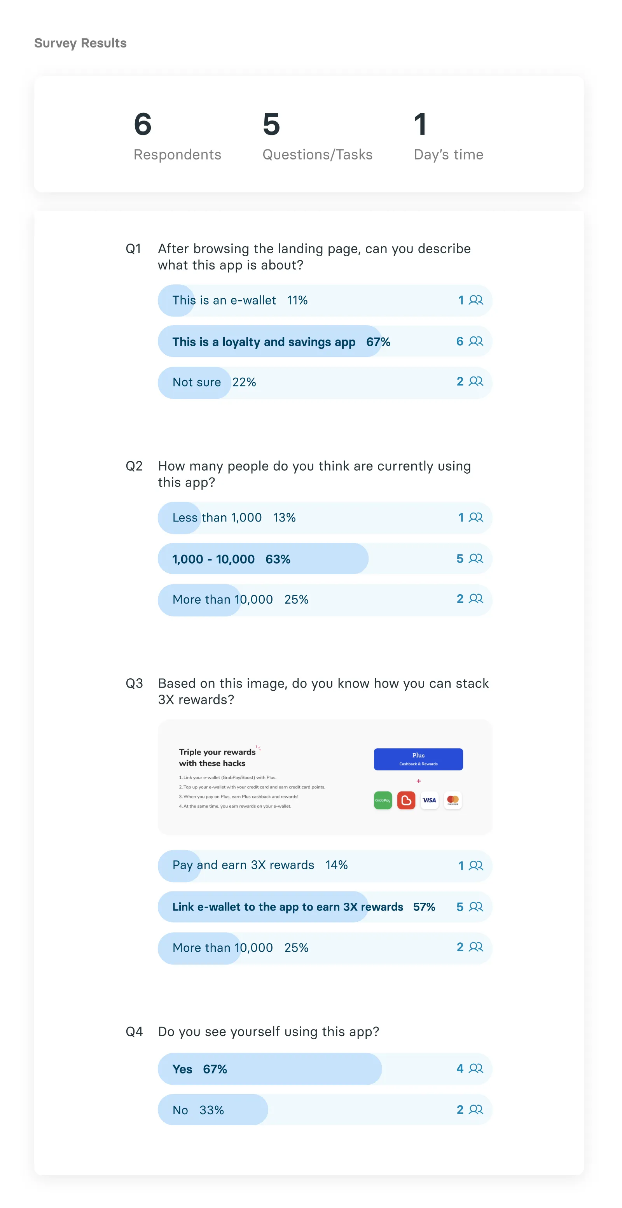Viewport: 622px width, 1208px height.
Task: Select 'This is a loyalty and savings app' bar
Action: click(x=325, y=341)
